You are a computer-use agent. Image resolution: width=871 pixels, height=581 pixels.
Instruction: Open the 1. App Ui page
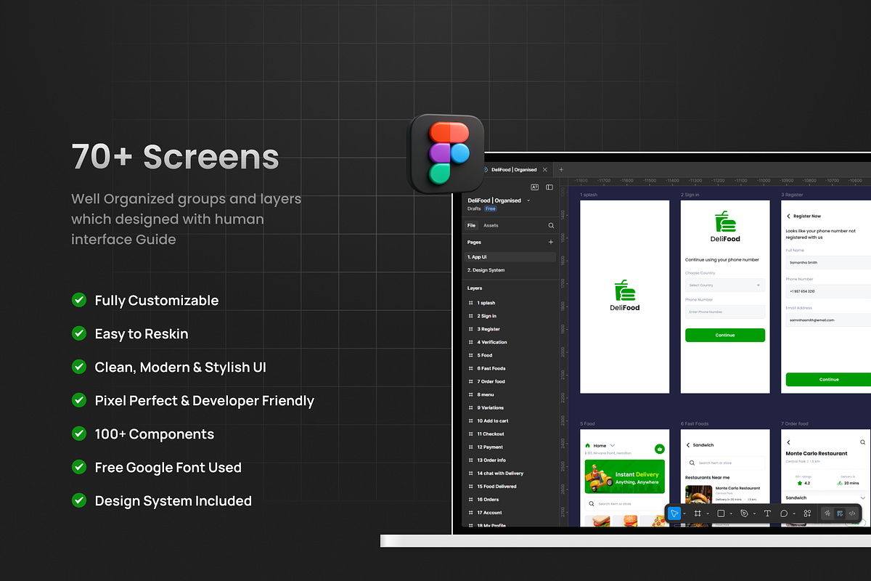pyautogui.click(x=510, y=257)
